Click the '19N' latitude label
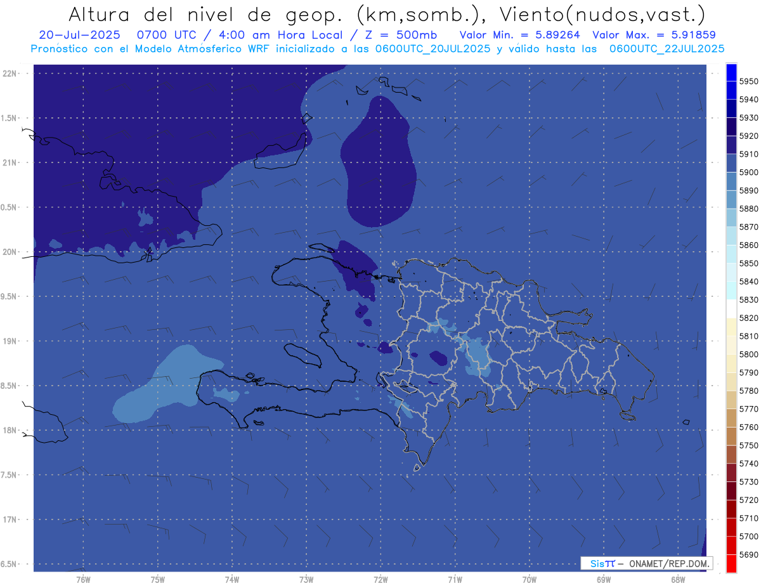 [10, 341]
